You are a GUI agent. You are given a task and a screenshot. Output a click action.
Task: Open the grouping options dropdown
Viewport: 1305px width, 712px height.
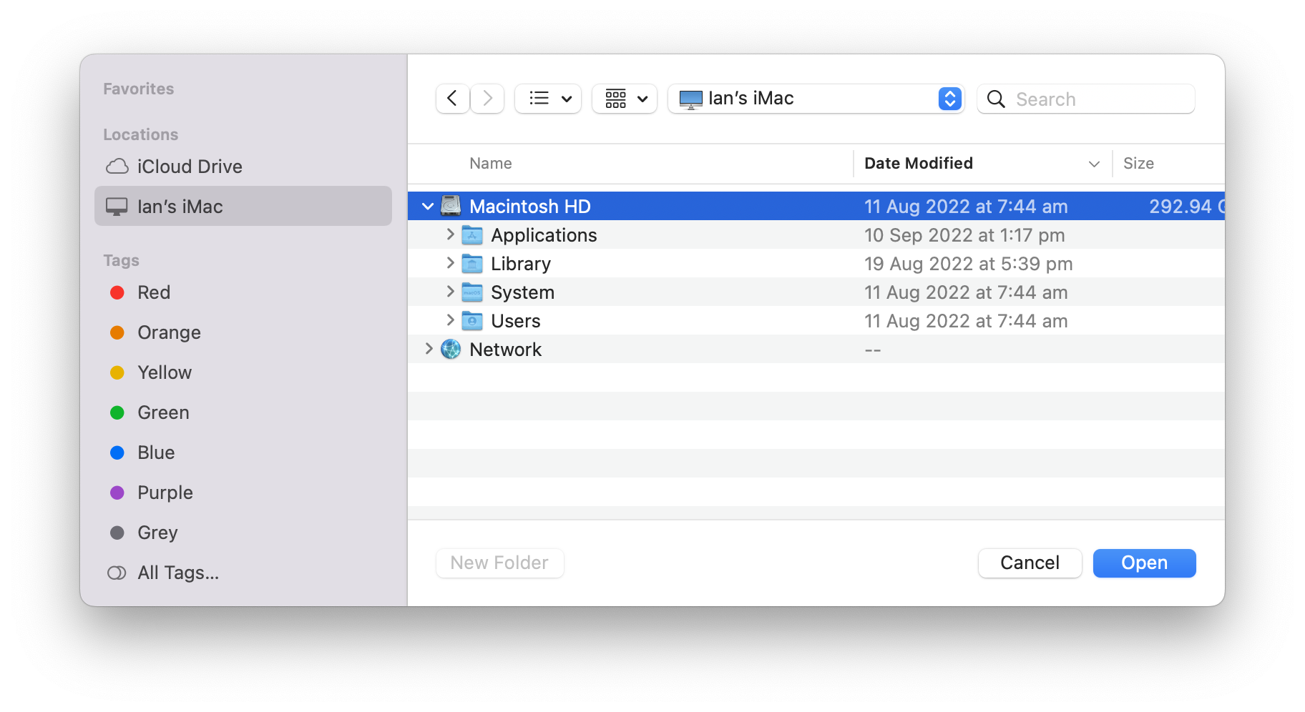pos(625,99)
